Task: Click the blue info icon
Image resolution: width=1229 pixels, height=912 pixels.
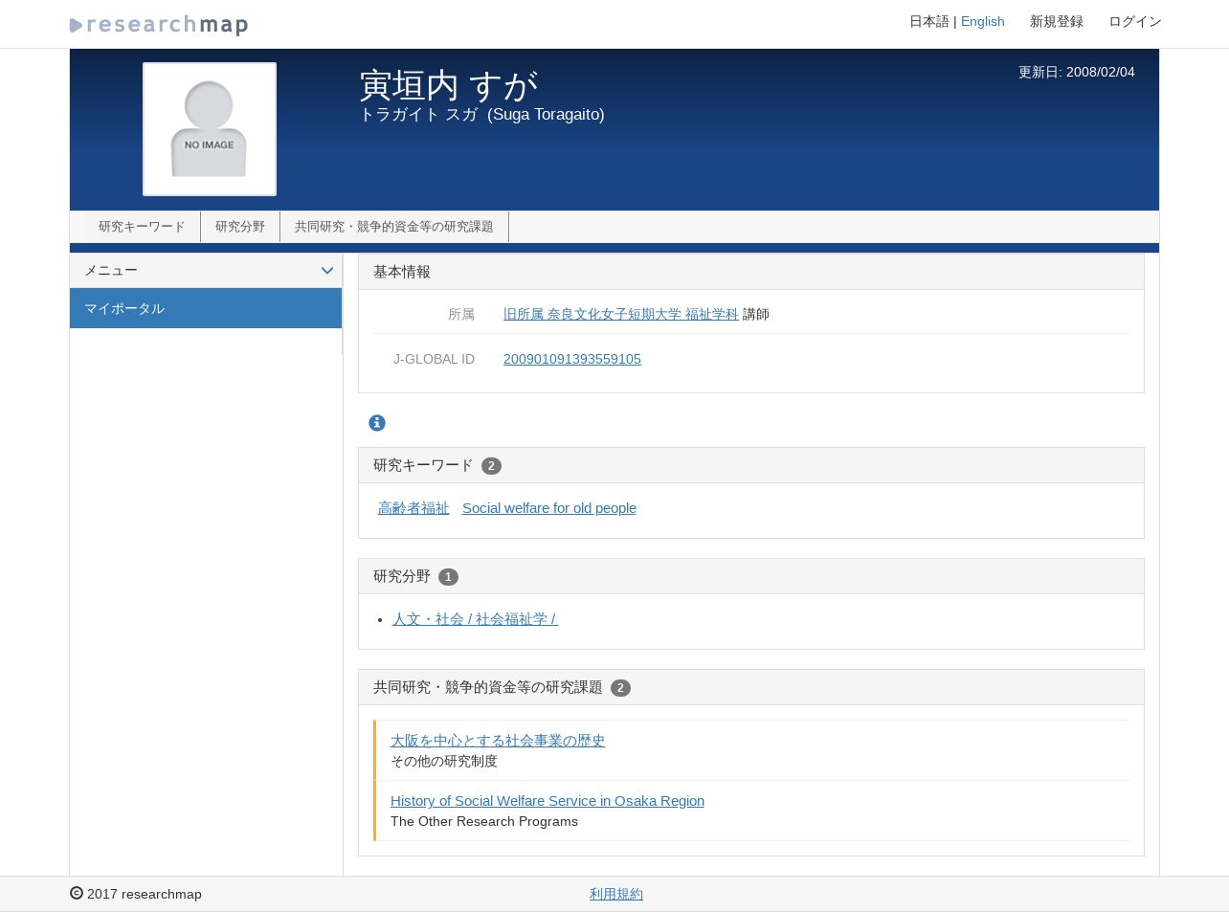Action: click(x=377, y=423)
